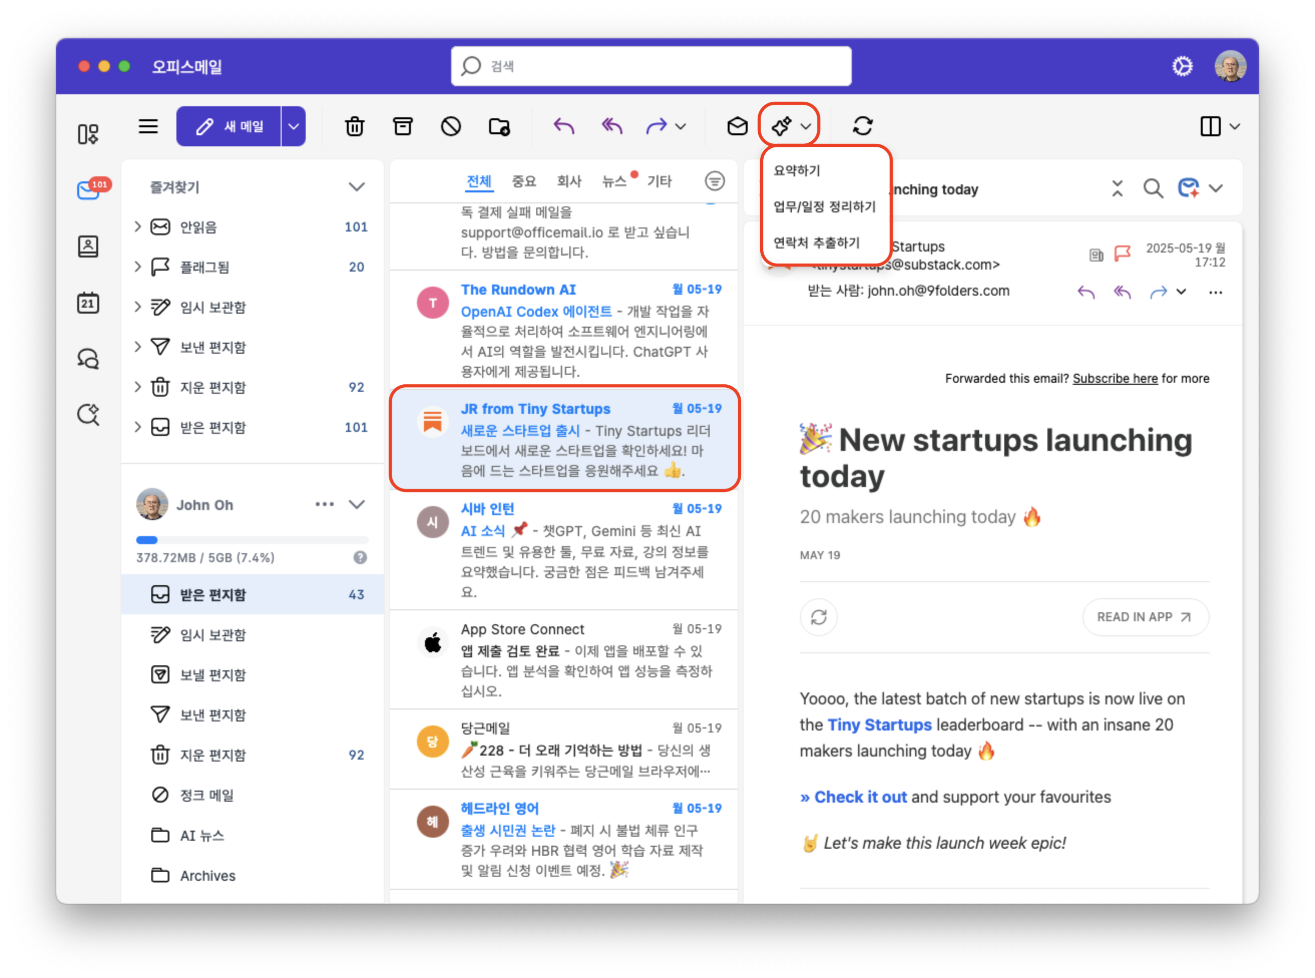Switch to the 전체 tab
Screen dimensions: 1315x978
click(479, 181)
